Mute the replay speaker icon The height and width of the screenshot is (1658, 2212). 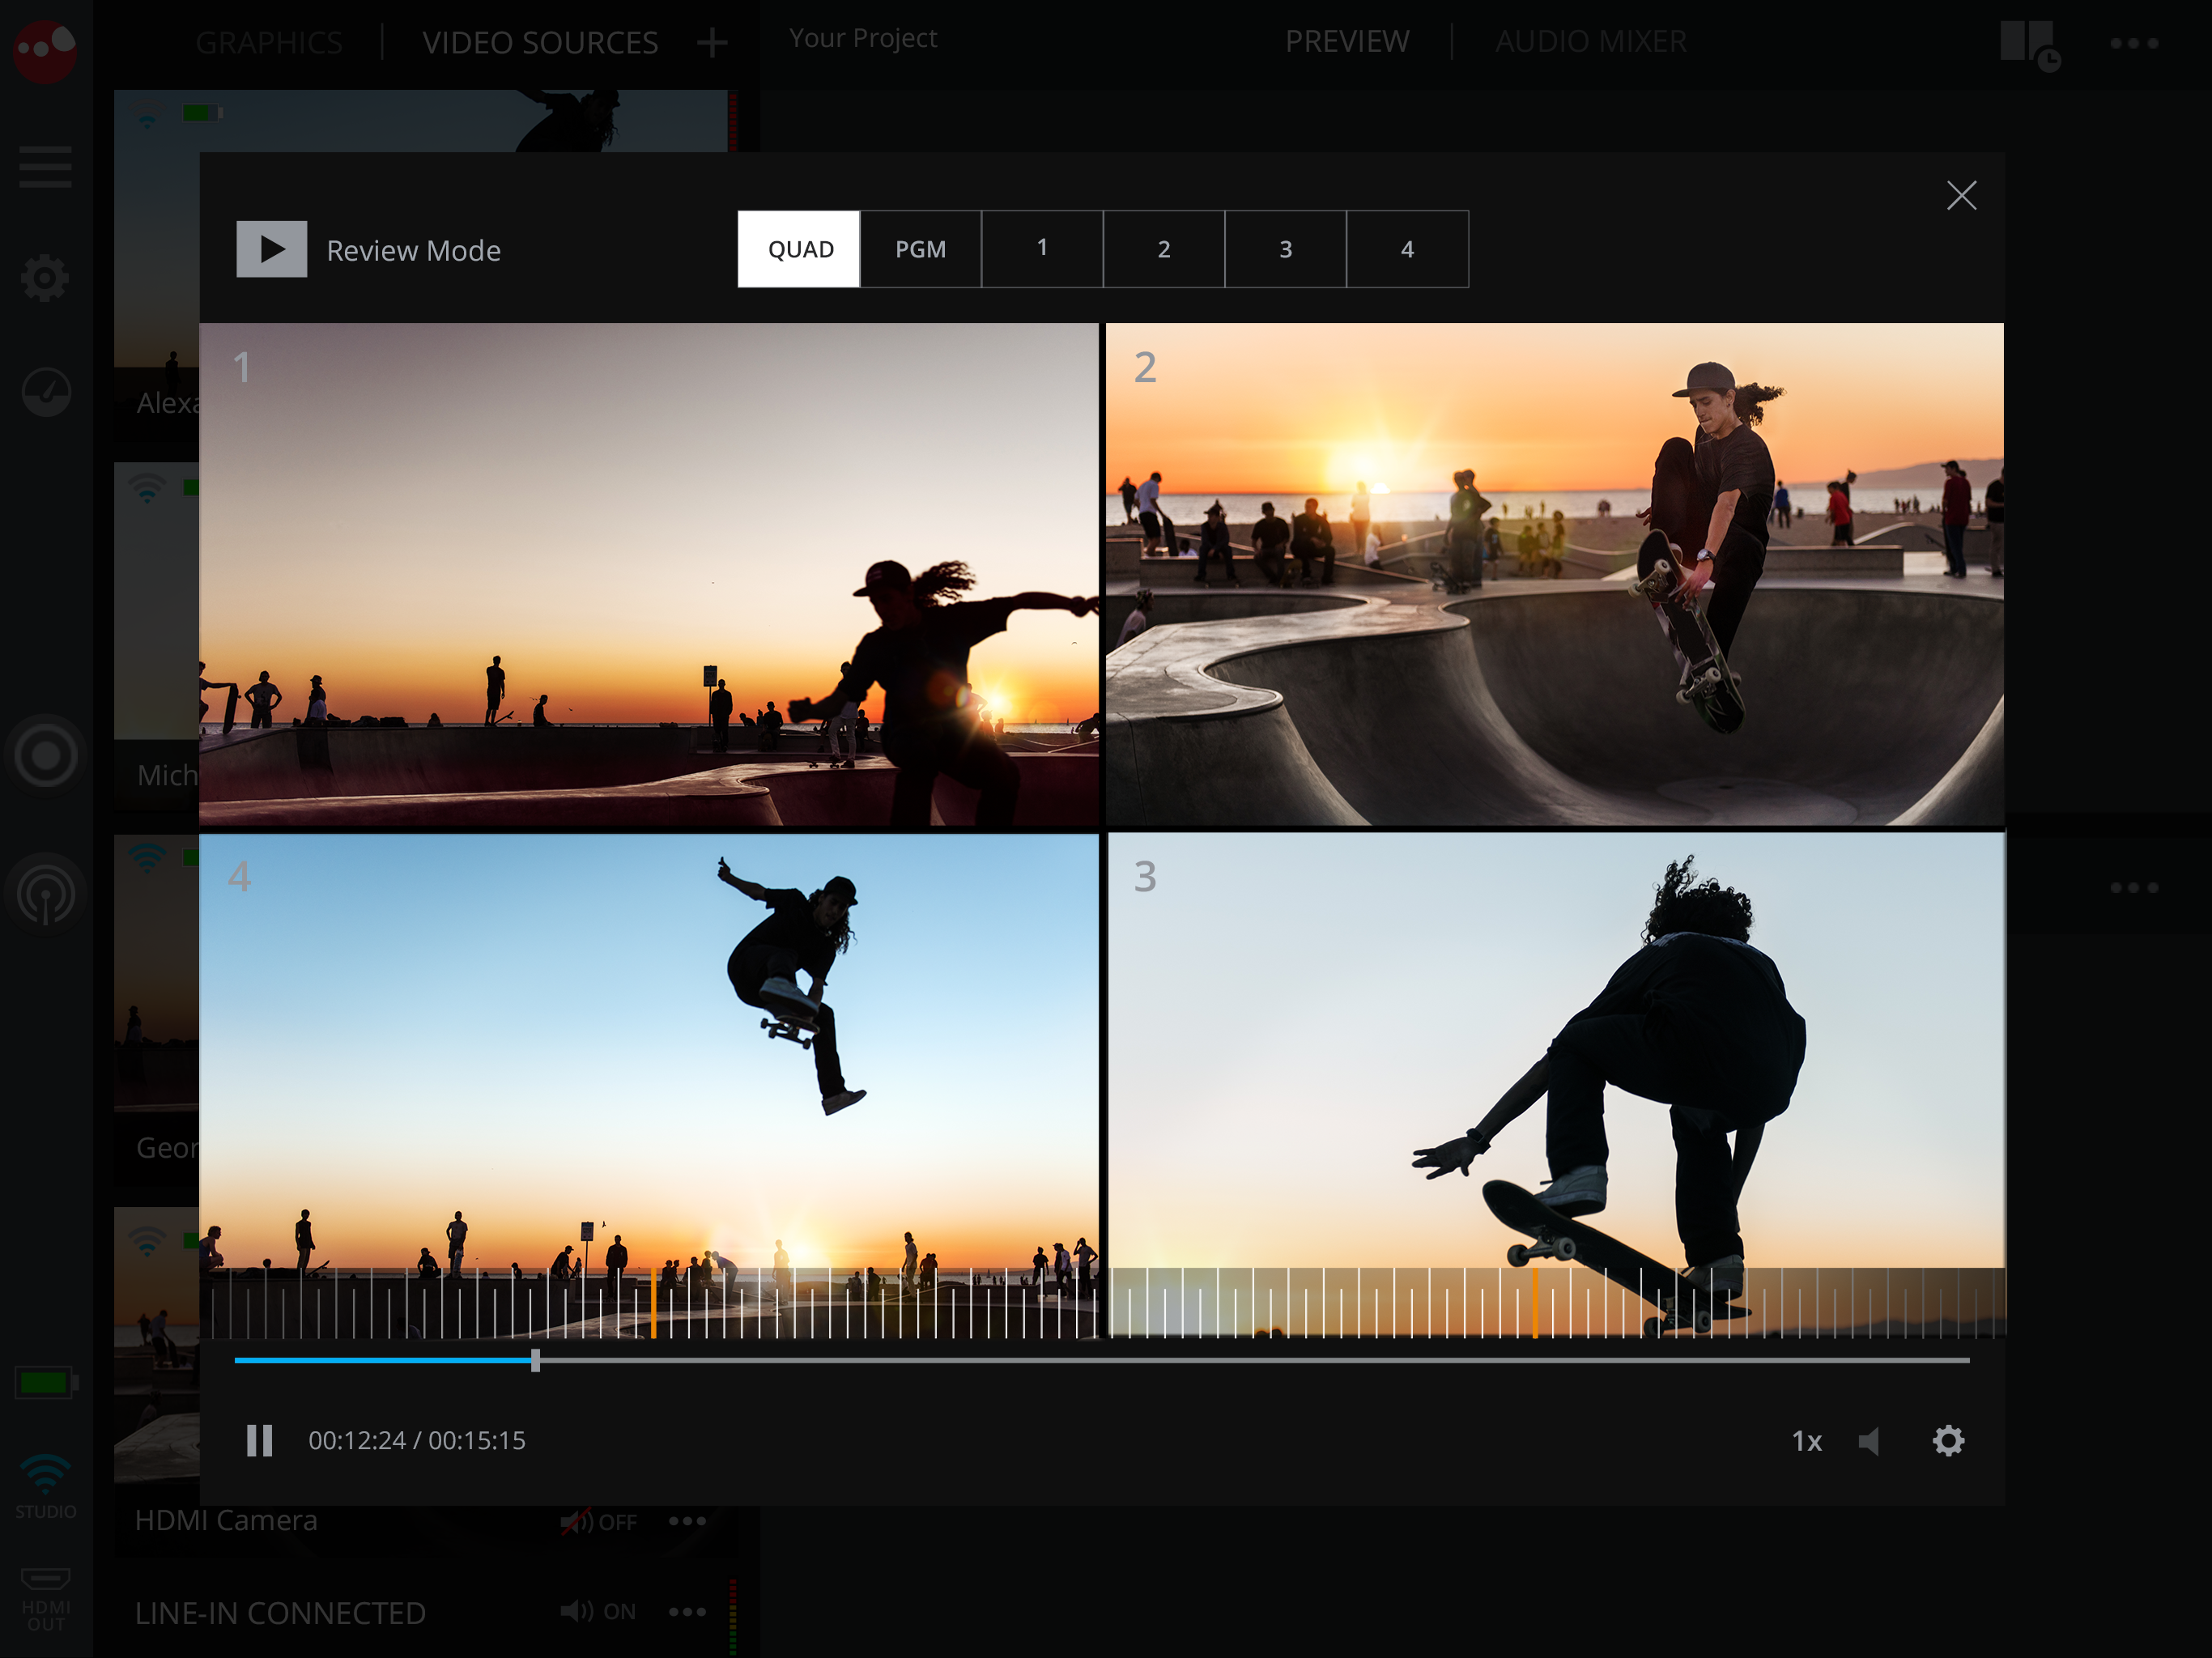[1869, 1440]
